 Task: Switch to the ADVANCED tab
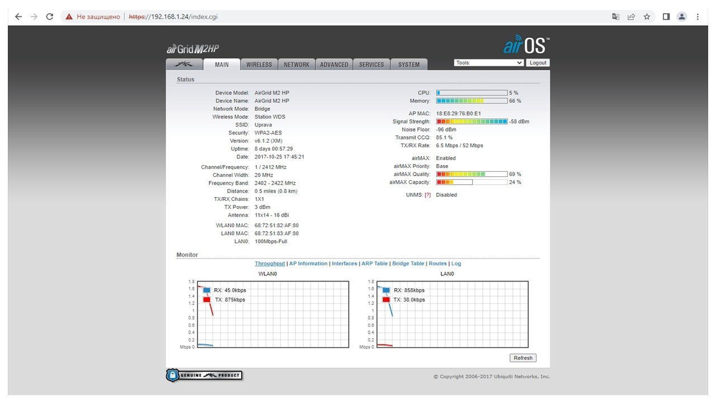334,64
